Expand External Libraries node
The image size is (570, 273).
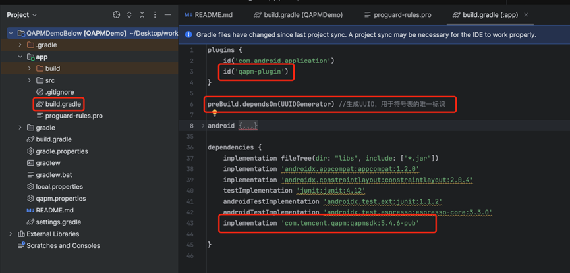[x=11, y=234]
